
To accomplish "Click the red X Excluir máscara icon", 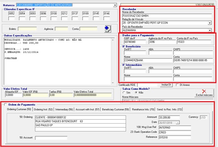I will [204, 91].
